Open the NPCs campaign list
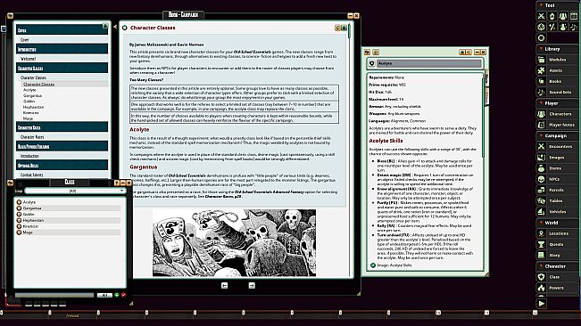 pyautogui.click(x=557, y=179)
